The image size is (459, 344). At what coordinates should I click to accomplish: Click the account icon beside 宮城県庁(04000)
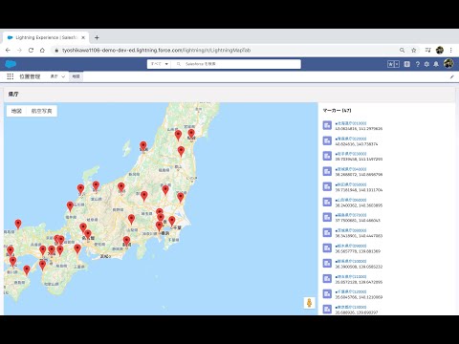[327, 171]
